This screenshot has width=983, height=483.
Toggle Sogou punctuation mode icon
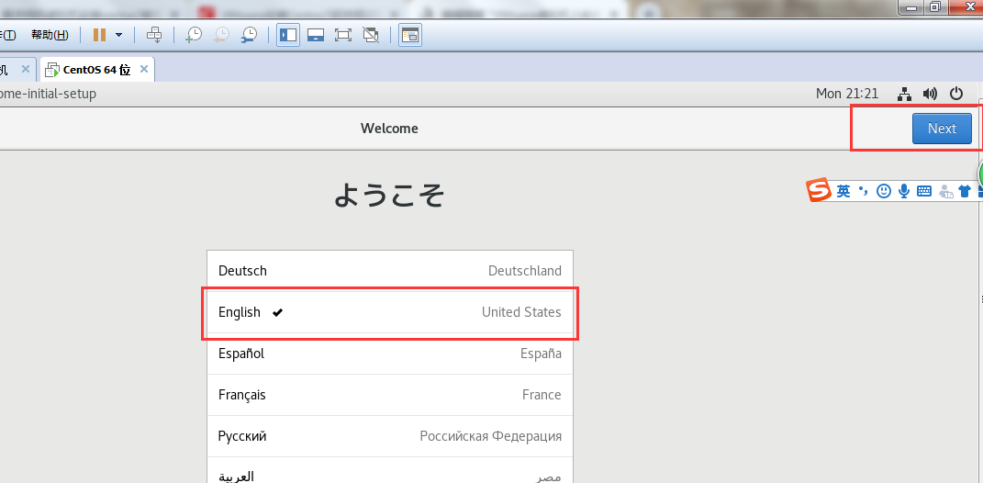point(864,191)
